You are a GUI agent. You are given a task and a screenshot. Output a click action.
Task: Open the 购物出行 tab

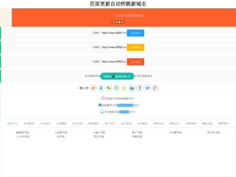coord(175,124)
